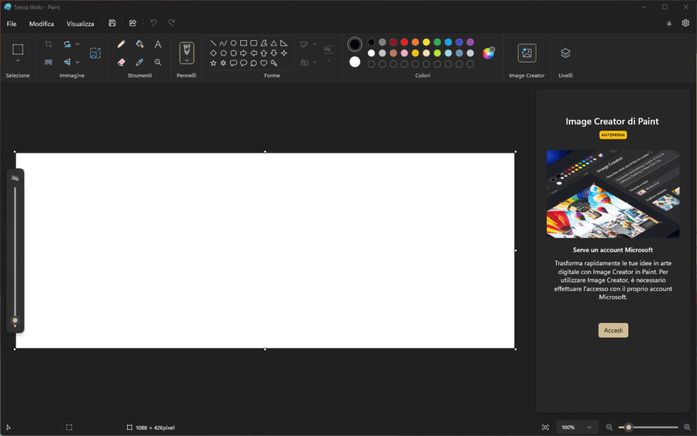Click the heart shape in Forme
The image size is (697, 436).
263,63
